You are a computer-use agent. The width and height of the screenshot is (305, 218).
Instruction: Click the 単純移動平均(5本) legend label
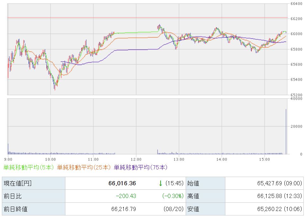(x=28, y=167)
